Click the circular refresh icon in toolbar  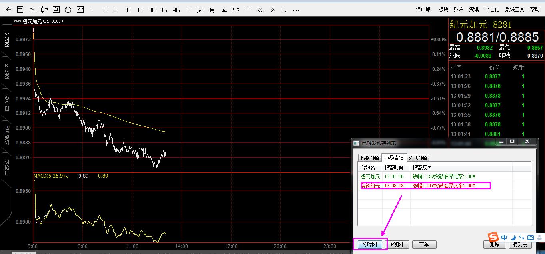coord(68,10)
